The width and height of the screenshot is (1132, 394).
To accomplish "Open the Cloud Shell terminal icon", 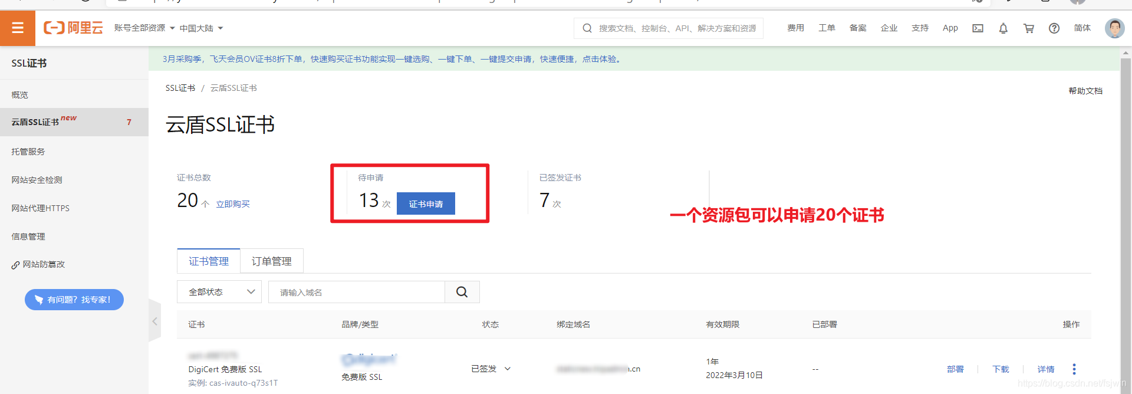I will pyautogui.click(x=978, y=28).
